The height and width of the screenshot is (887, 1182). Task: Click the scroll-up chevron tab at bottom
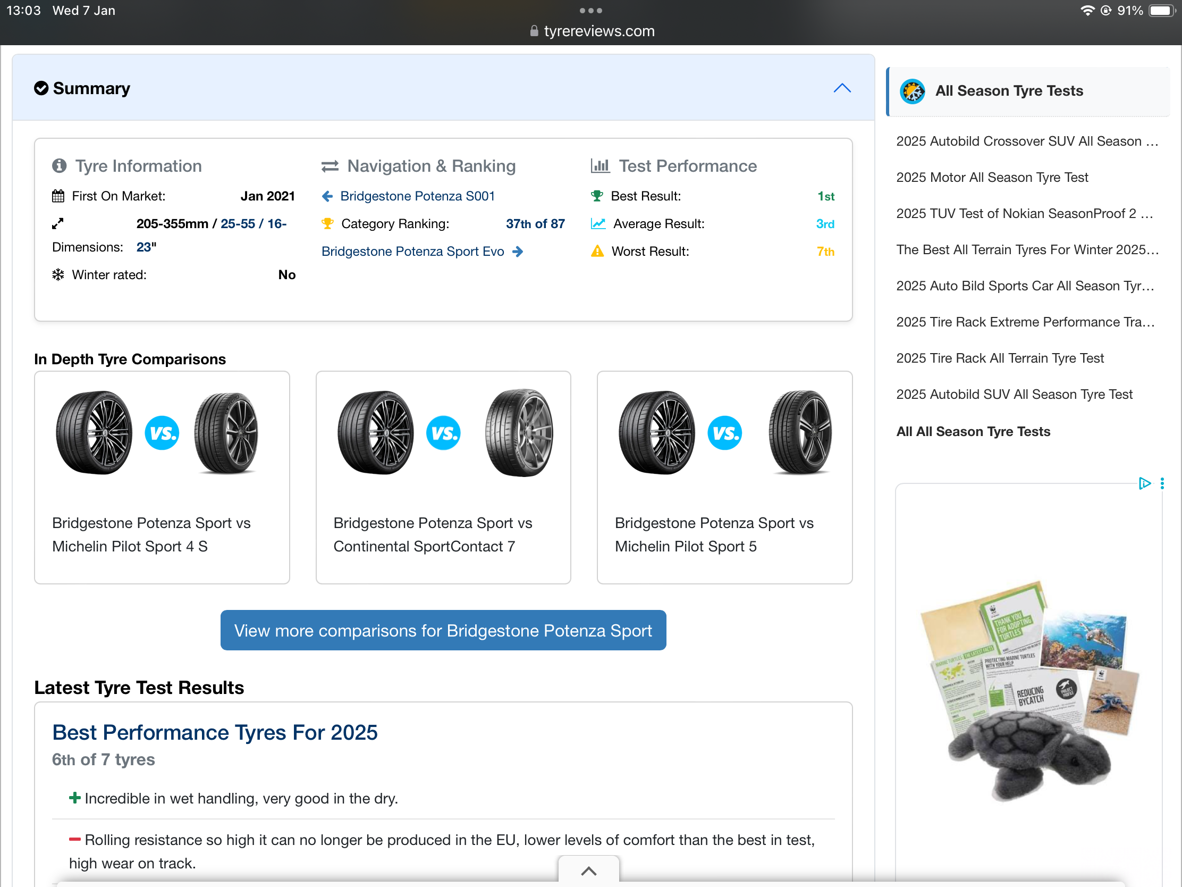(588, 871)
